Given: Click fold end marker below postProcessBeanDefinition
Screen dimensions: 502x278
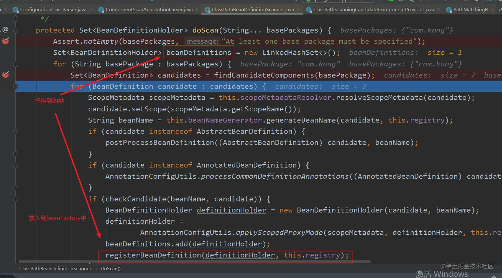Looking at the screenshot, I should (15, 154).
